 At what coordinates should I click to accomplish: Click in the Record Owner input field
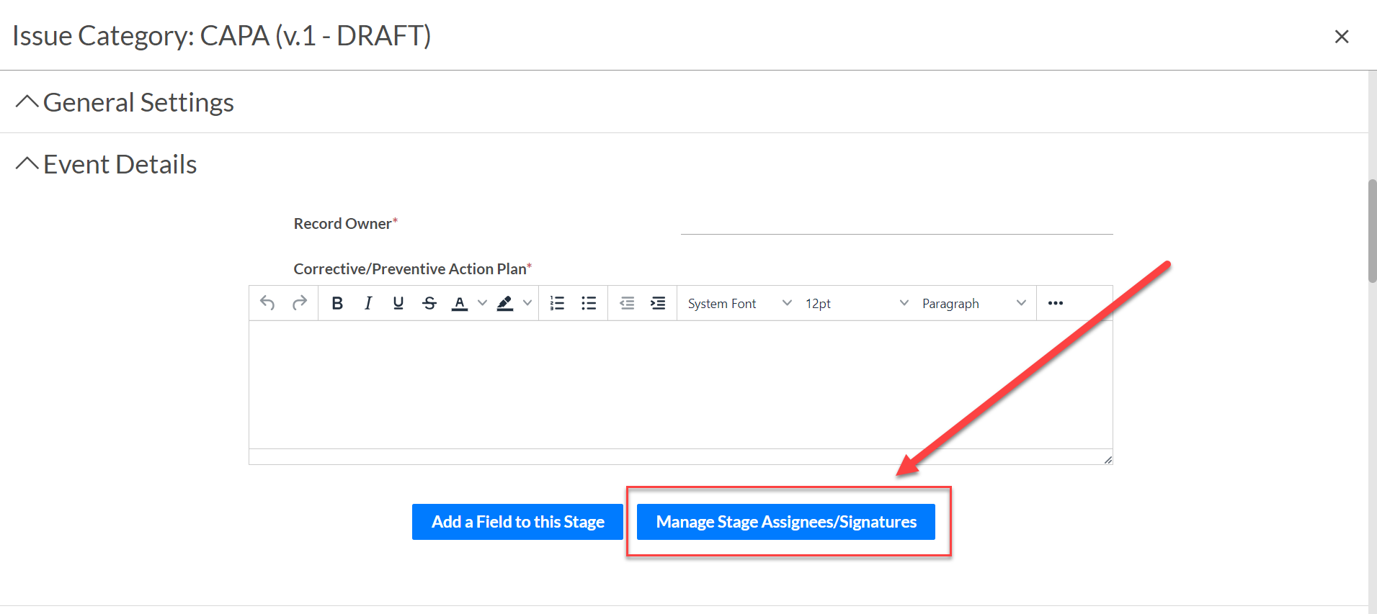click(x=896, y=223)
